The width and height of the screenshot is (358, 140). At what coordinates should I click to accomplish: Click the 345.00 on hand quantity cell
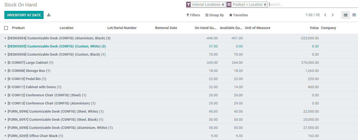pos(212,63)
